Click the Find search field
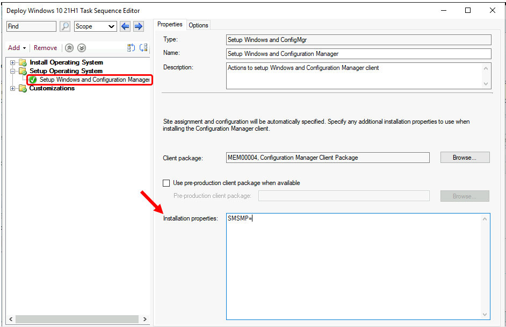506x327 pixels. pos(31,26)
